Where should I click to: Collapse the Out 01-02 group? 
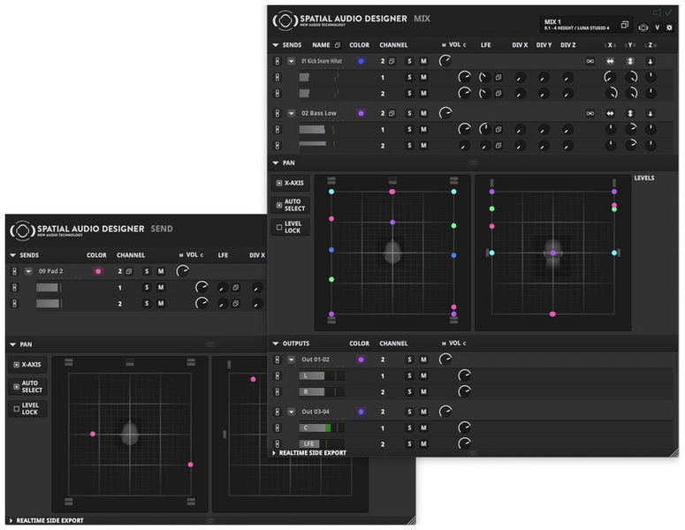tap(291, 360)
